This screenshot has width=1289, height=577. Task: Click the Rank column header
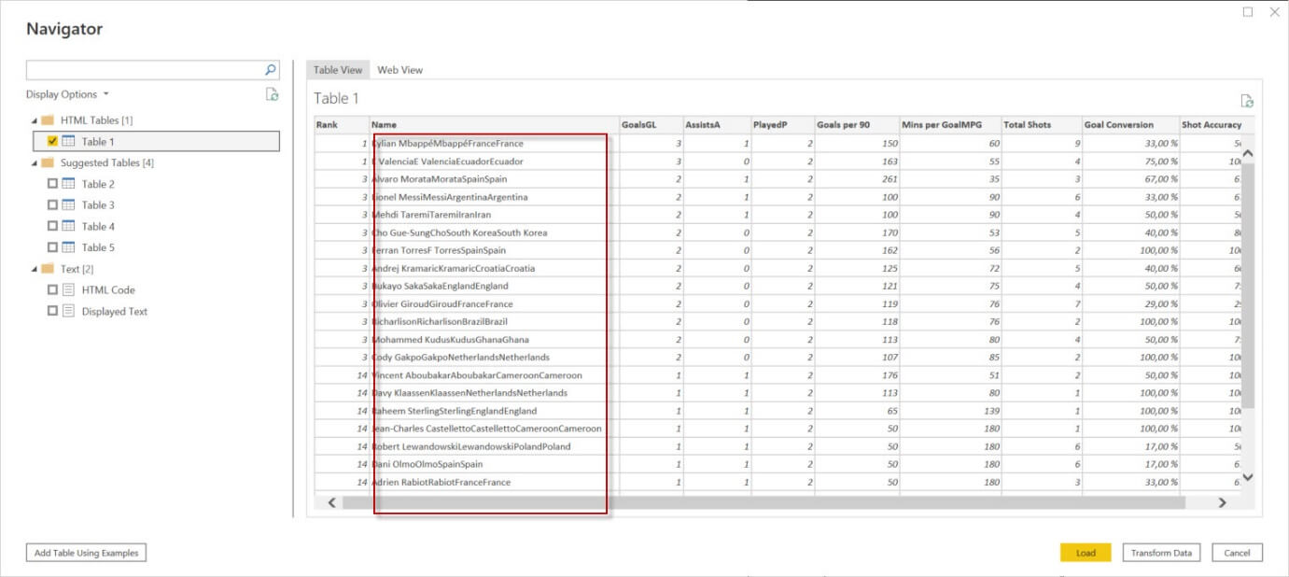[342, 125]
